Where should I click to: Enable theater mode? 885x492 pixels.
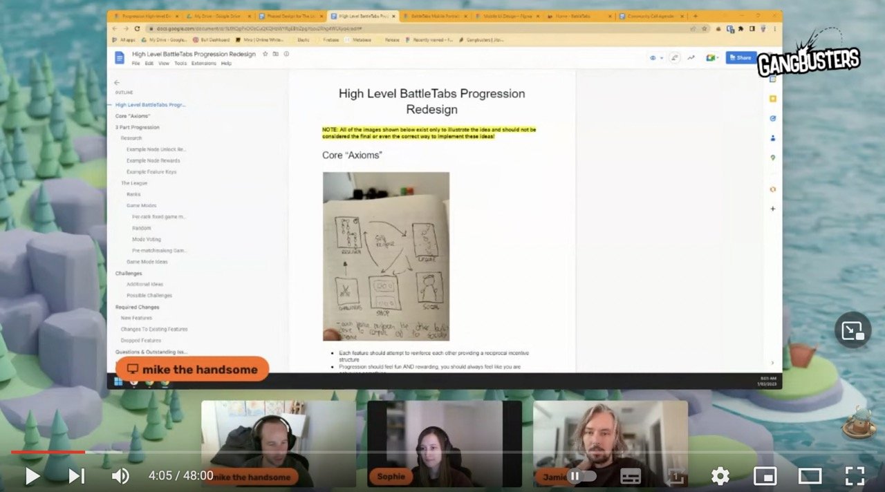point(810,475)
